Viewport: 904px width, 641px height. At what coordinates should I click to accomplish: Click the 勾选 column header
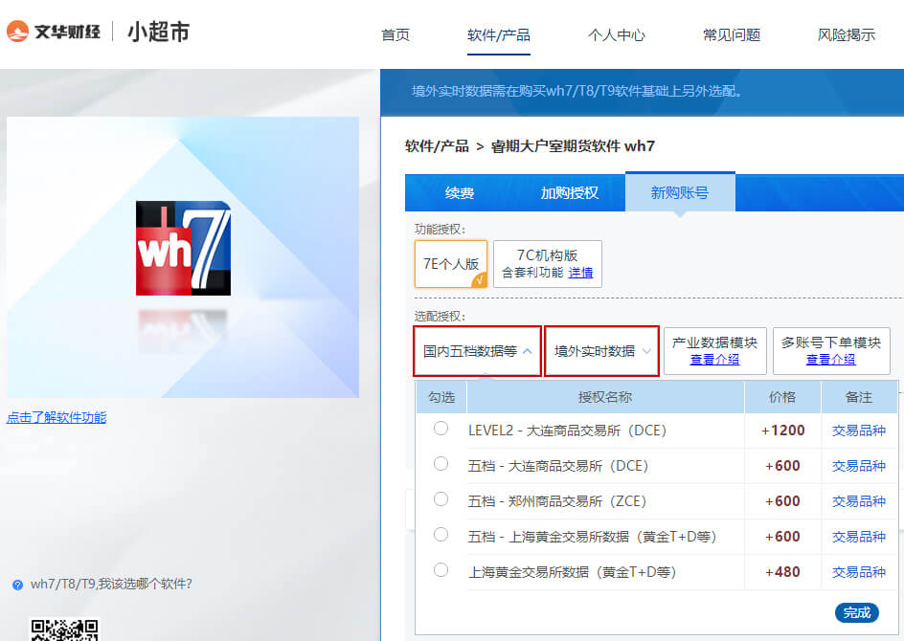[441, 397]
